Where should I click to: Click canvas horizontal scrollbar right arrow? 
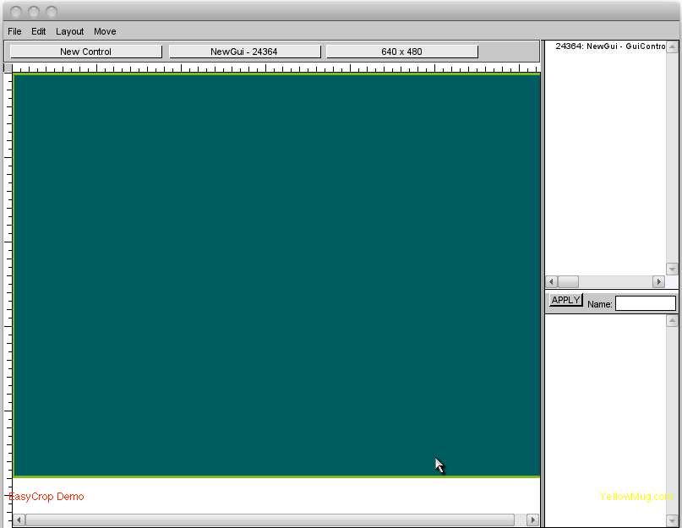coord(532,520)
